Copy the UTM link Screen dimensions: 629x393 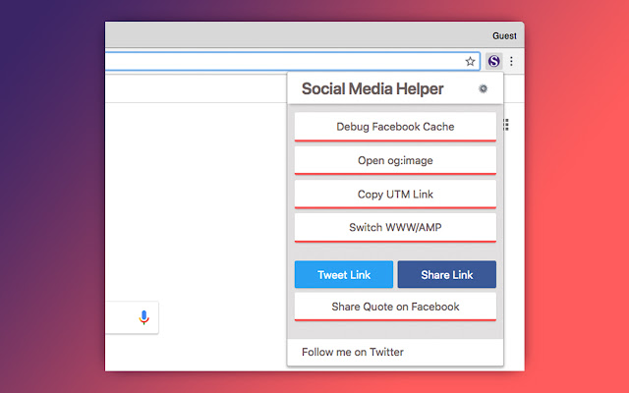click(395, 195)
